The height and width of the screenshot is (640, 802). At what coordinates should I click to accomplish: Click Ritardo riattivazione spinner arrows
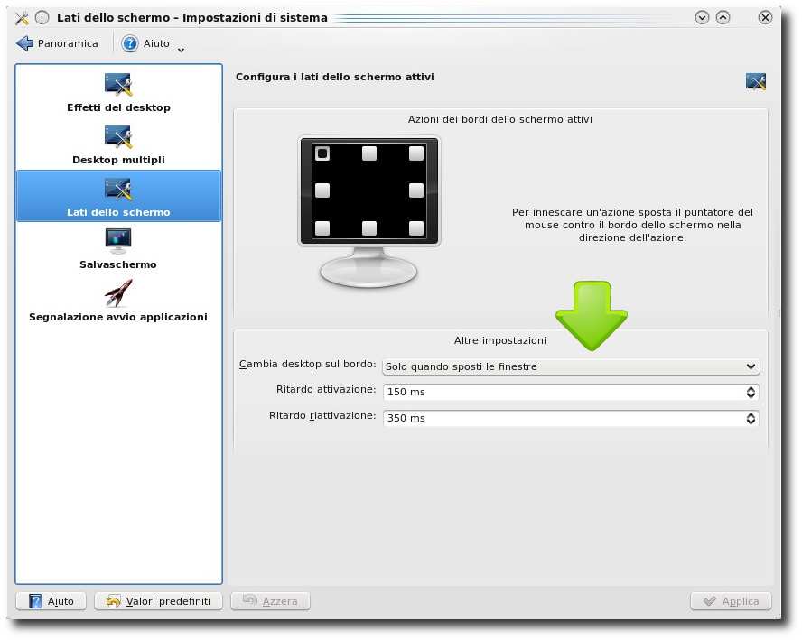pyautogui.click(x=751, y=418)
